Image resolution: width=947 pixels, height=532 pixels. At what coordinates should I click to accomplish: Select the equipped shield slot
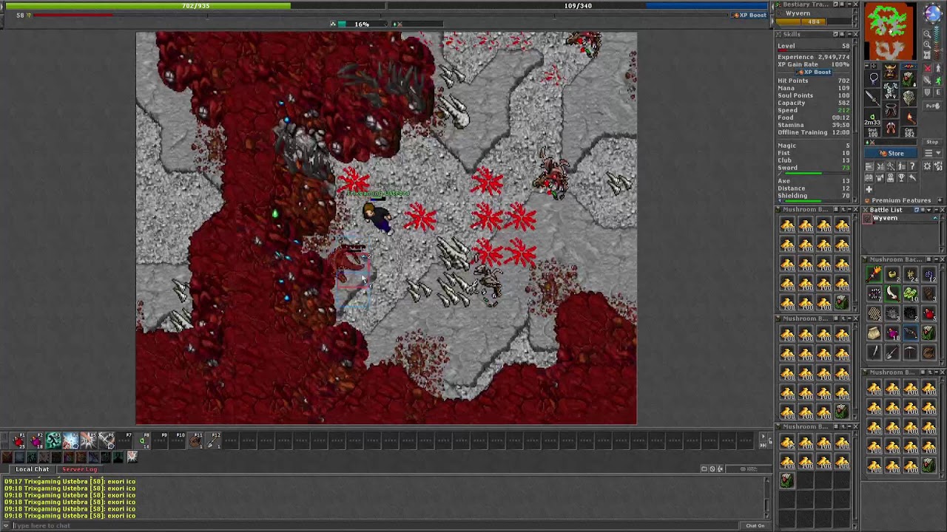[909, 98]
